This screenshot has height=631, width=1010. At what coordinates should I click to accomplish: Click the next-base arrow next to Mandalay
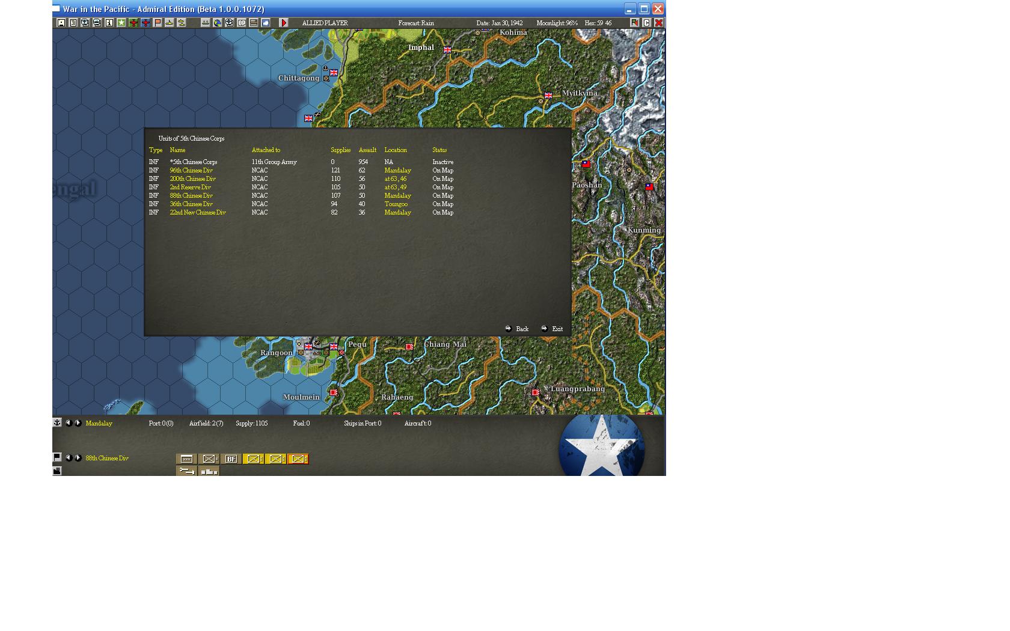(78, 423)
